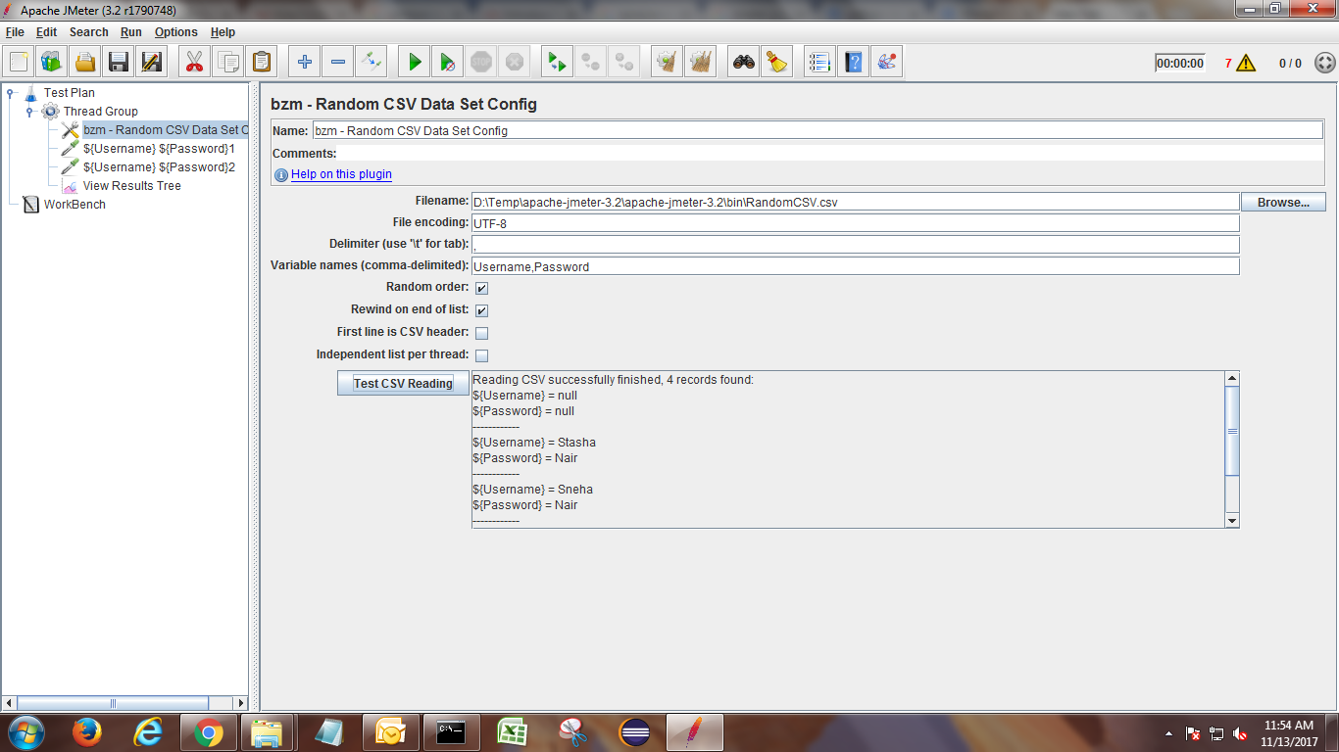Open Google Chrome from the taskbar
Viewport: 1339px width, 752px height.
click(x=207, y=732)
